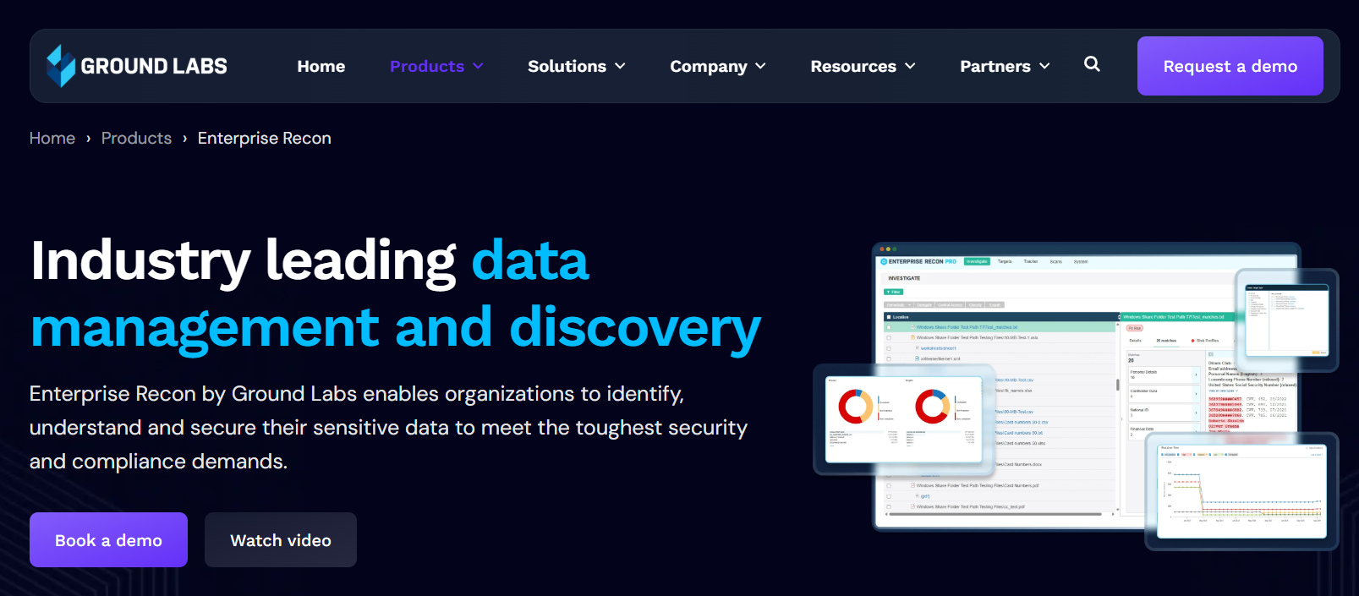The height and width of the screenshot is (596, 1359).
Task: Click the Request a demo button
Action: (1230, 66)
